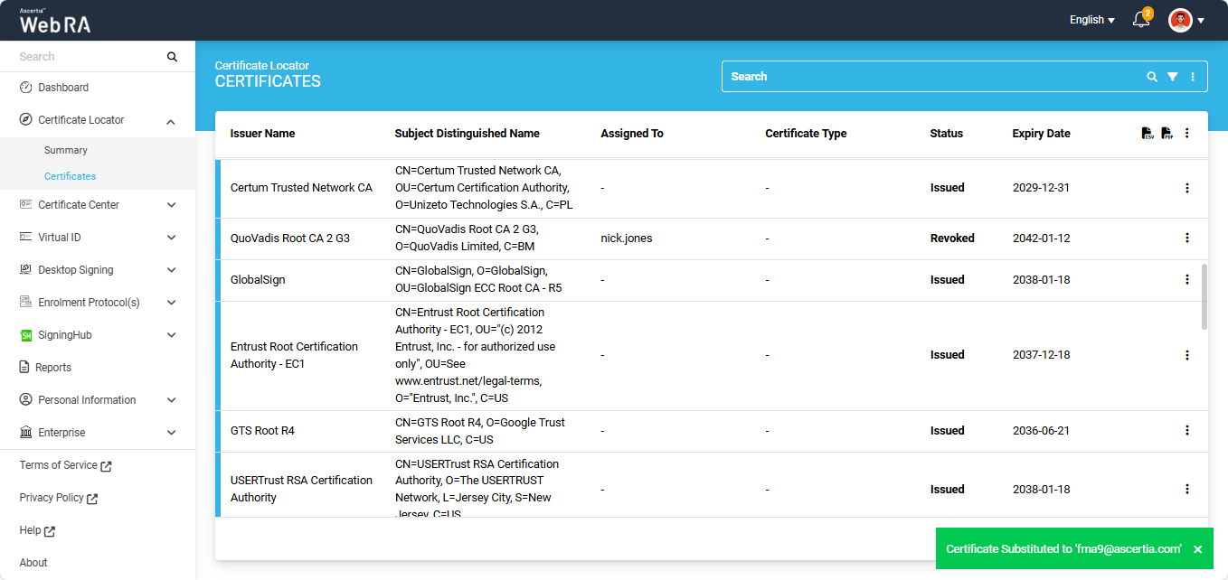This screenshot has height=580, width=1228.
Task: Open row actions for QuoVadis Root CA 2 G3
Action: point(1187,239)
